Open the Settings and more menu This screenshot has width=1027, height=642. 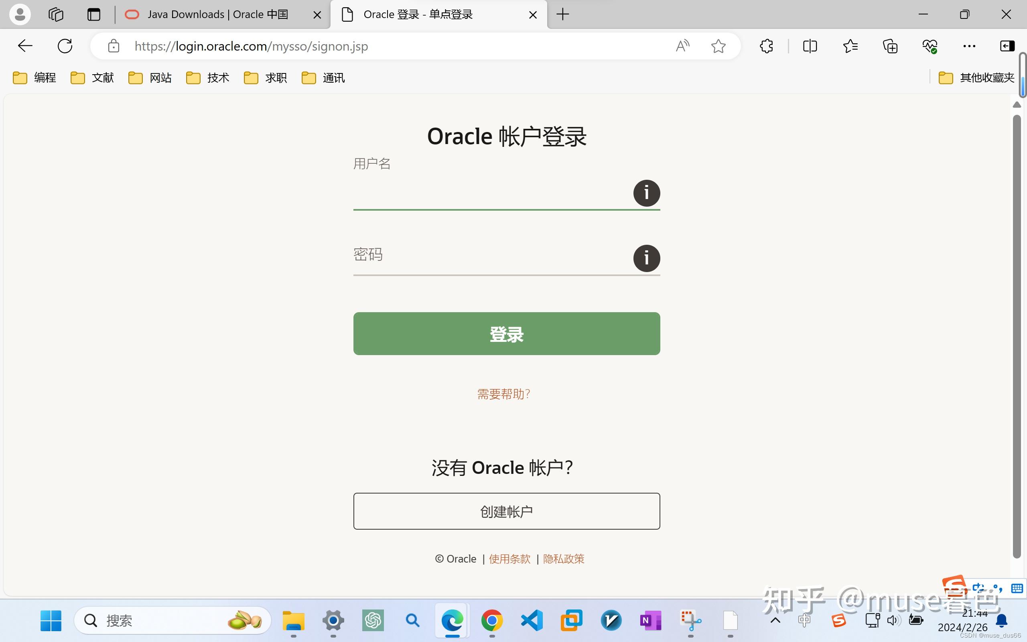pyautogui.click(x=969, y=46)
